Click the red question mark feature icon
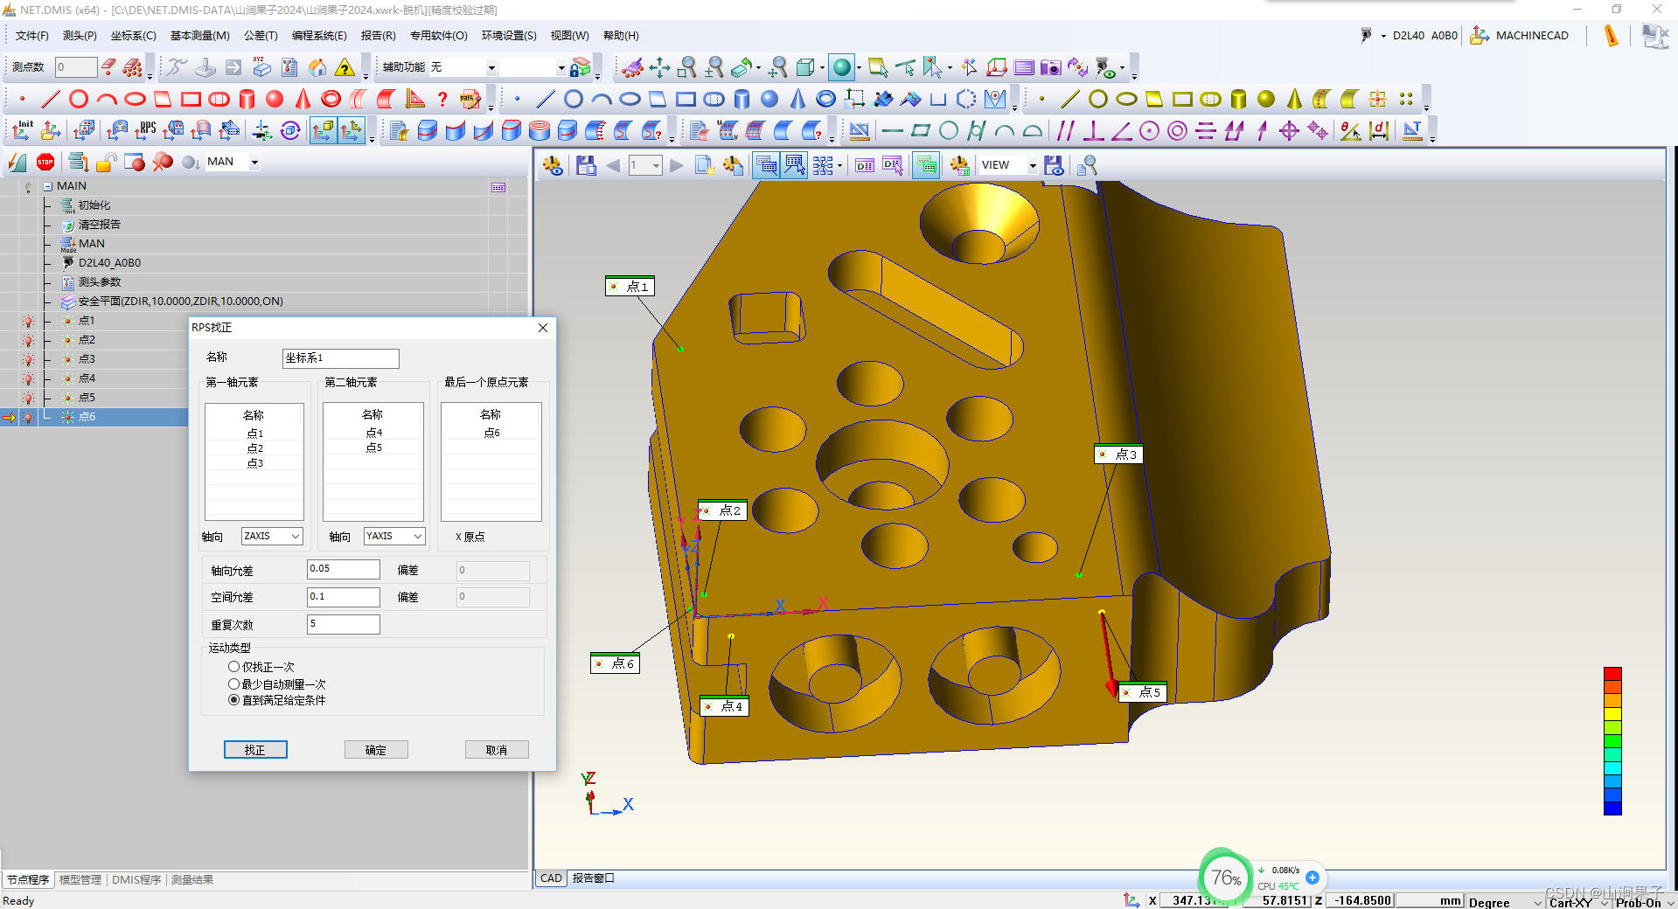1678x909 pixels. [x=442, y=99]
